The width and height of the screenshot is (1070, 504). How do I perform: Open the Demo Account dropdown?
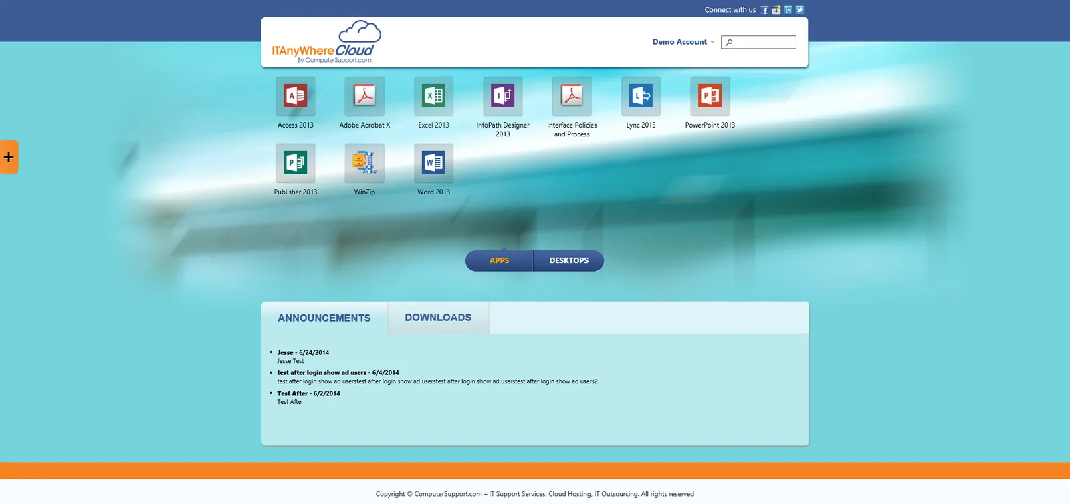click(x=683, y=42)
